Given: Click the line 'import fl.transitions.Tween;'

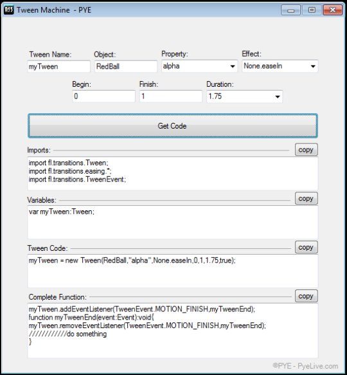Looking at the screenshot, I should pyautogui.click(x=68, y=163).
